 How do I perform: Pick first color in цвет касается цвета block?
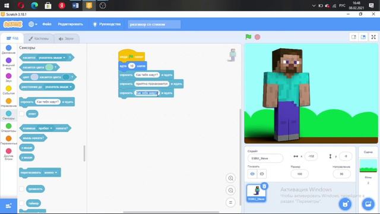(34, 77)
